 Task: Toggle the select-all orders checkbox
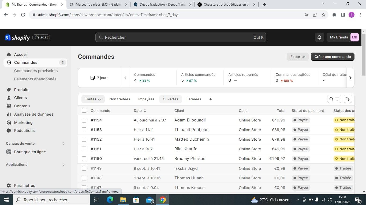(x=84, y=111)
